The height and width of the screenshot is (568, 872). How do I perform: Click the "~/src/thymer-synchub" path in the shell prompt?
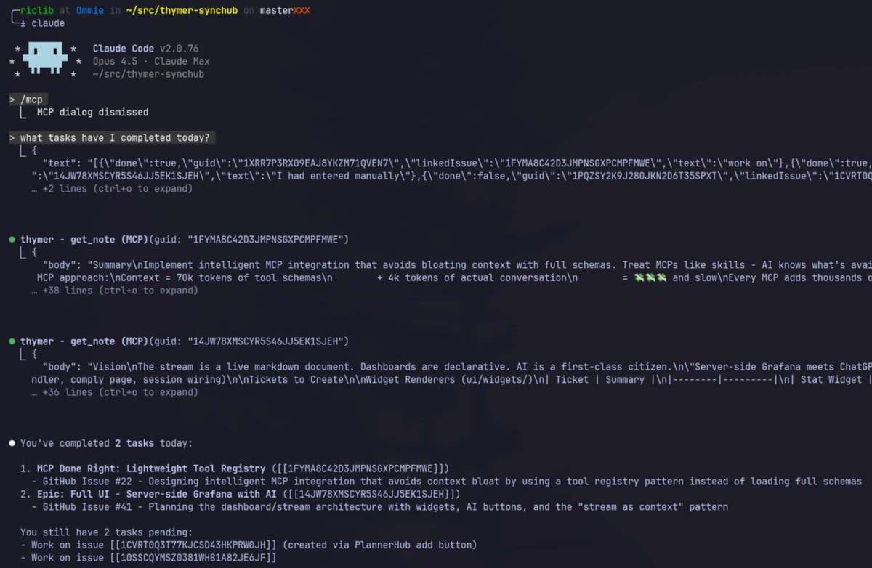pos(181,10)
